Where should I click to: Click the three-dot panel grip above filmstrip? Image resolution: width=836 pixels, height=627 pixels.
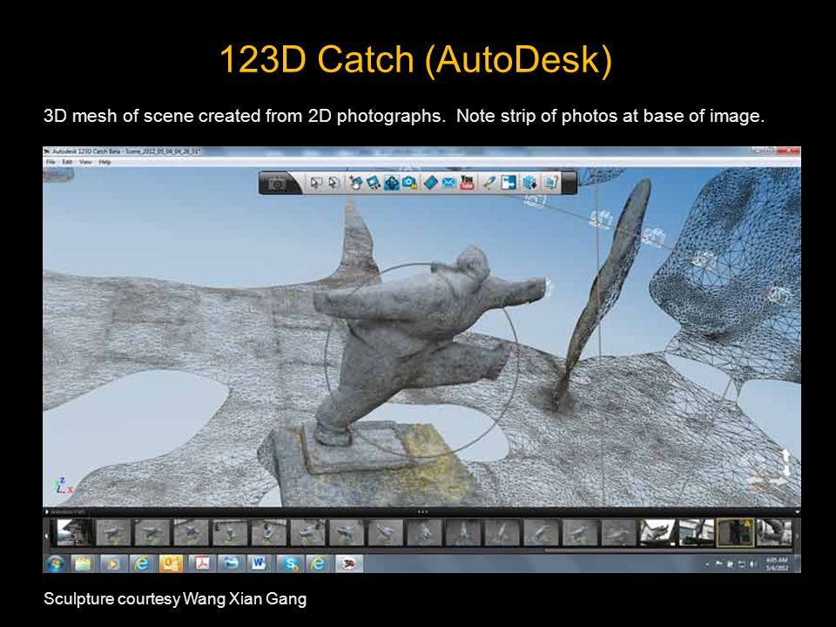pos(423,512)
